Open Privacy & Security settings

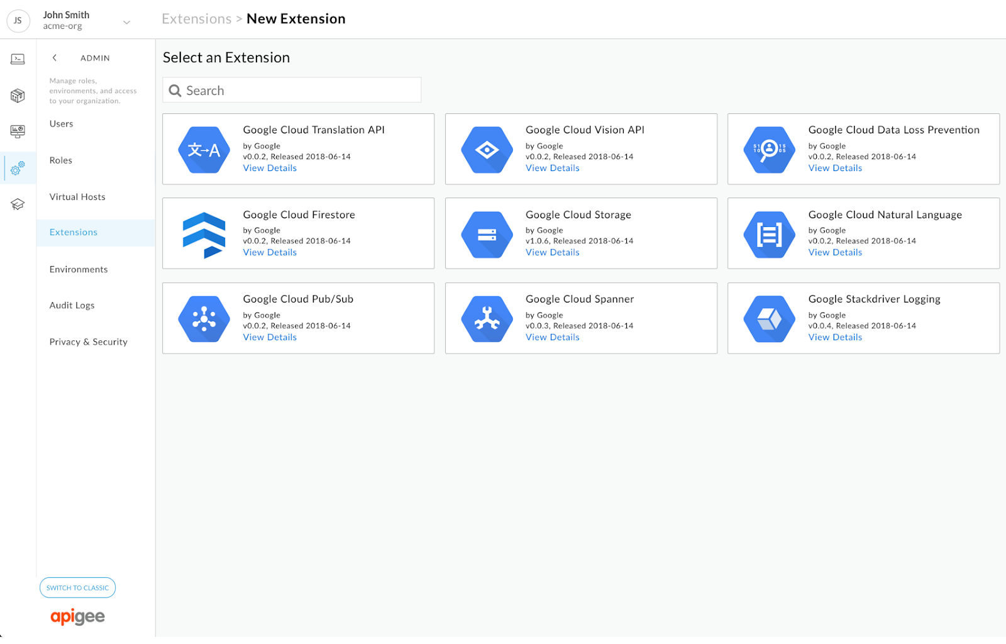pos(89,342)
